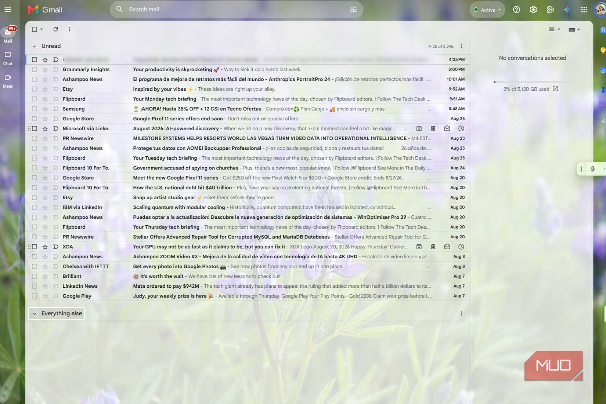Archive the Microsoft via LinkedIn email

pyautogui.click(x=419, y=129)
